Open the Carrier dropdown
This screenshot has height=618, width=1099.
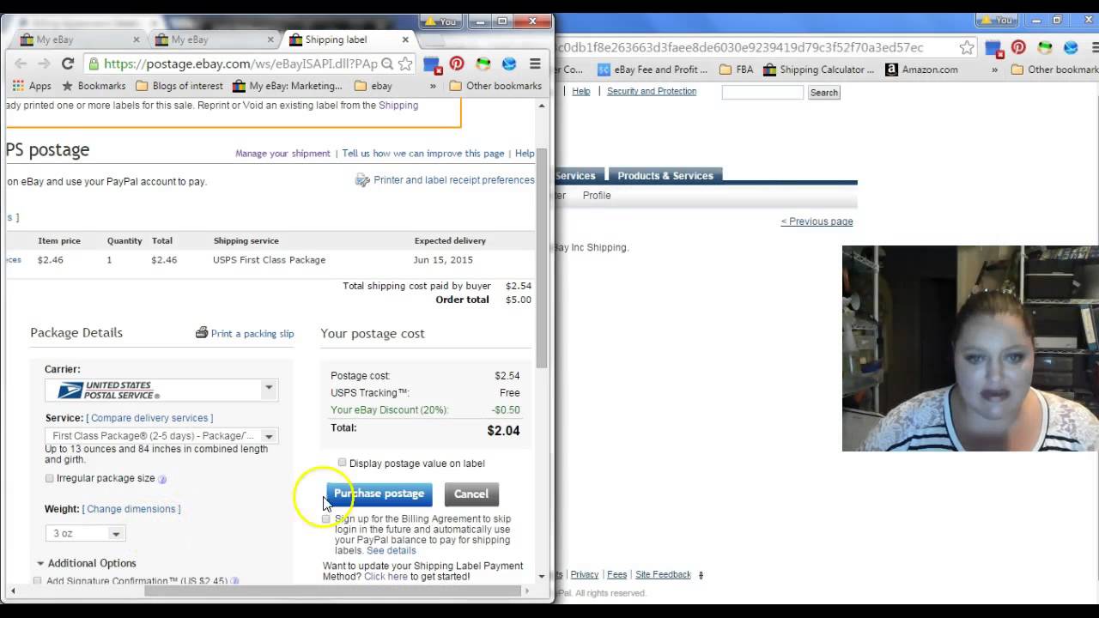[x=161, y=390]
